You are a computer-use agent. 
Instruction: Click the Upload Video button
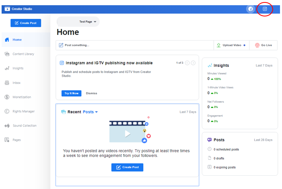pyautogui.click(x=231, y=45)
